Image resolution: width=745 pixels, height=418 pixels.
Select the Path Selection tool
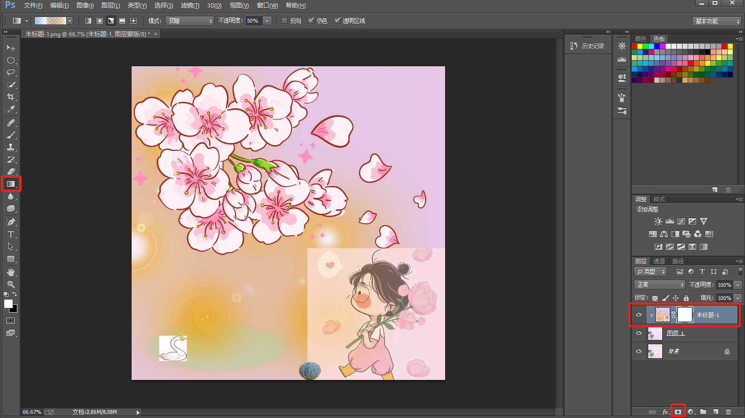tap(11, 246)
